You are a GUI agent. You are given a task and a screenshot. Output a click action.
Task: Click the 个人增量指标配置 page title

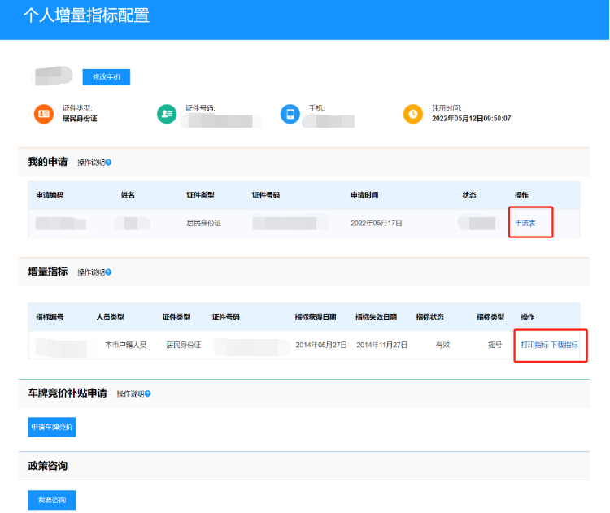point(86,16)
